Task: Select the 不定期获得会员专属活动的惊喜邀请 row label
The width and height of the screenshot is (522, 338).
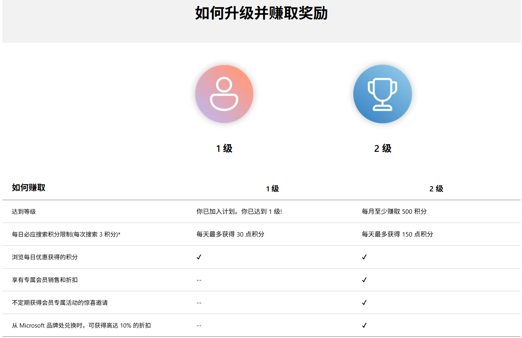Action: (60, 303)
